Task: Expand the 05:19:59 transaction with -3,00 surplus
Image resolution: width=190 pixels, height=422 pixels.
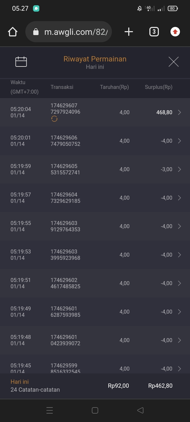Action: pyautogui.click(x=179, y=169)
